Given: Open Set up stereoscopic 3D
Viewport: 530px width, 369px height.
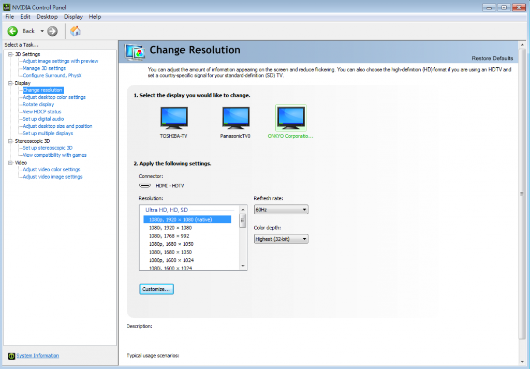Looking at the screenshot, I should [47, 148].
